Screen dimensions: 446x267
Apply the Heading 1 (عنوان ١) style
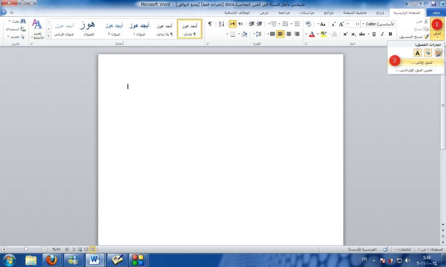pyautogui.click(x=141, y=29)
